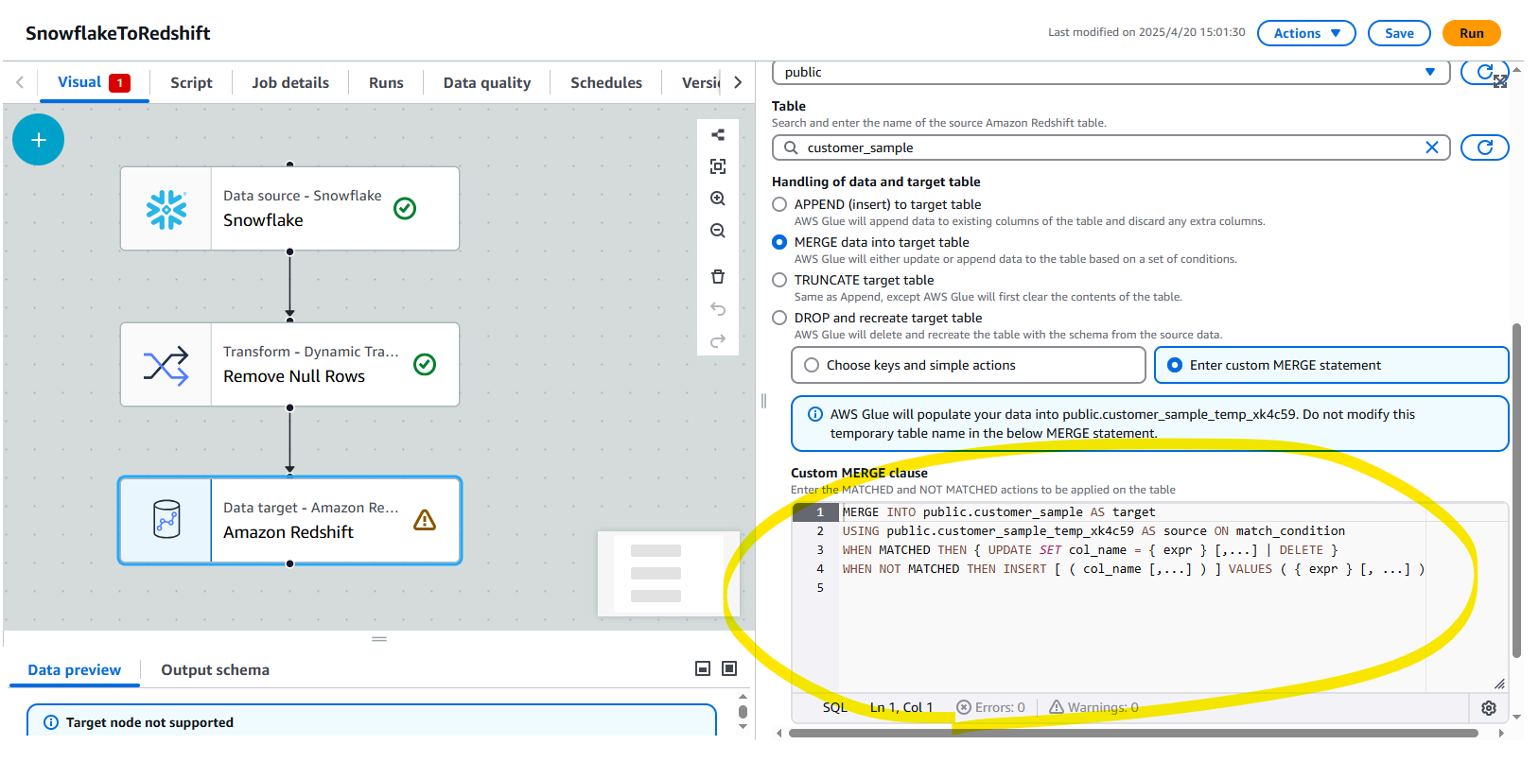Open SQL editor settings gear
The height and width of the screenshot is (762, 1539).
coord(1488,708)
